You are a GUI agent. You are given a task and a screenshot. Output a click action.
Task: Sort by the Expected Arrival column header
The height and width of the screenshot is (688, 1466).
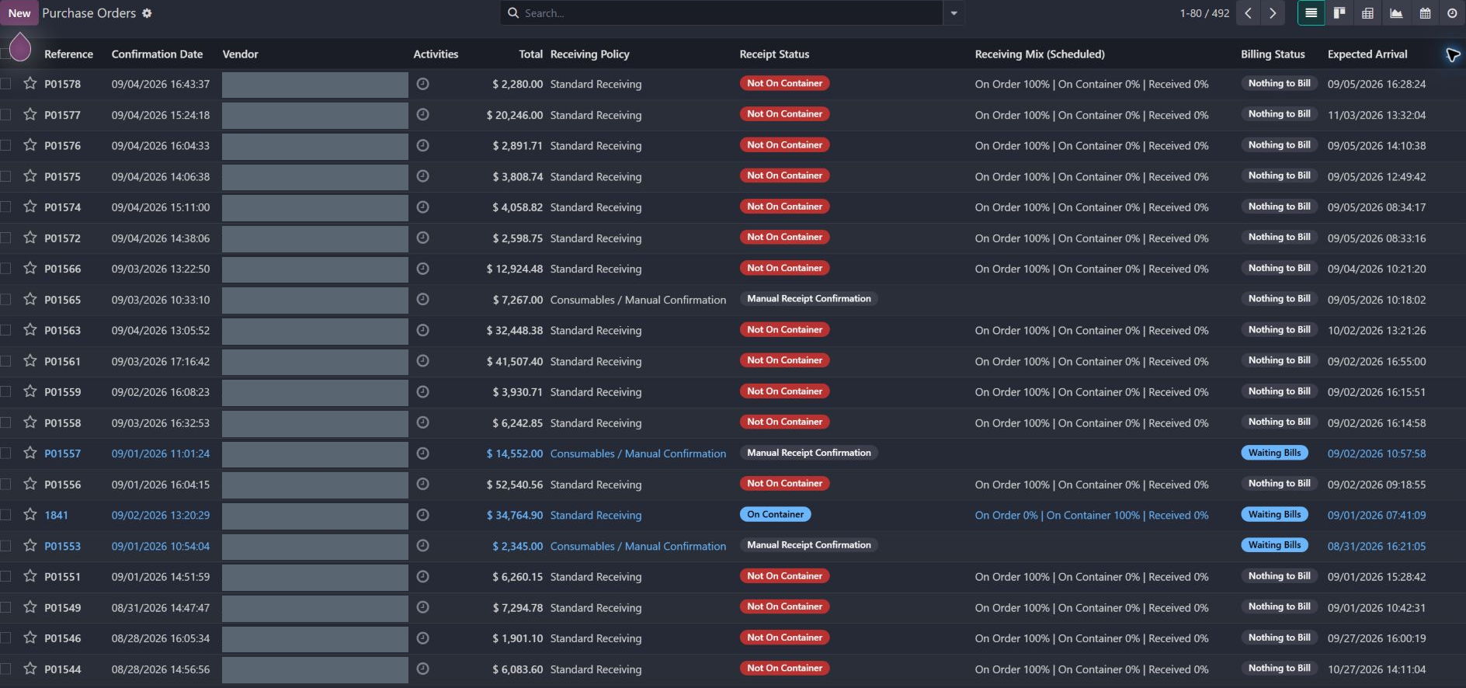pos(1367,54)
